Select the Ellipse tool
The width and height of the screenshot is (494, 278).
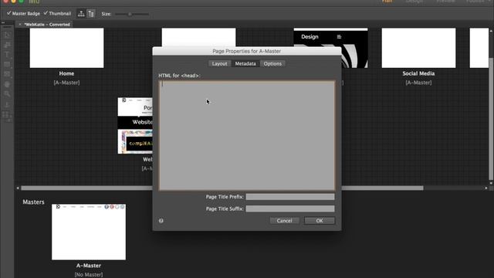[7, 84]
